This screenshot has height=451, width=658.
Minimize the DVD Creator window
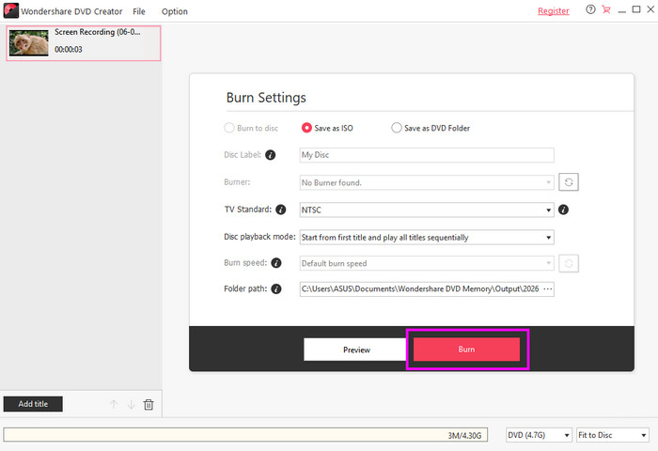pos(622,10)
